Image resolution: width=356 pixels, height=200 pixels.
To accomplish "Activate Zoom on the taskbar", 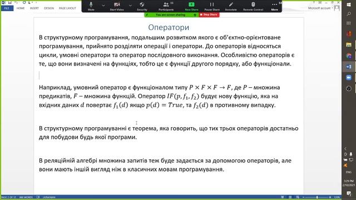I will pos(349,78).
